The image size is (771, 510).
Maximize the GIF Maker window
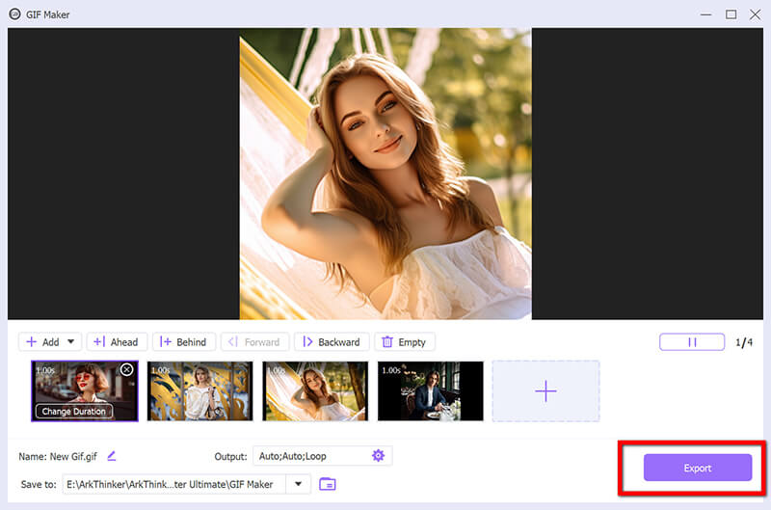pos(731,14)
